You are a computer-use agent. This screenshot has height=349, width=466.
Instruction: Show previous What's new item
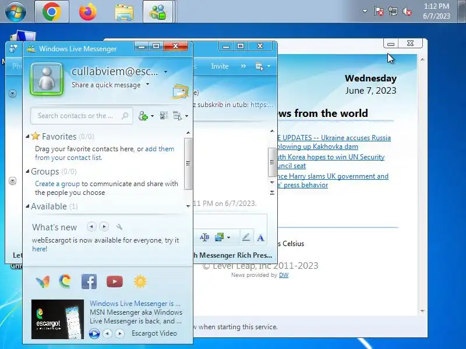point(91,227)
